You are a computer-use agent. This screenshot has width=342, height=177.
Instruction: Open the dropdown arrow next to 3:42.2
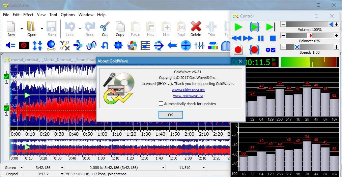(x=62, y=174)
